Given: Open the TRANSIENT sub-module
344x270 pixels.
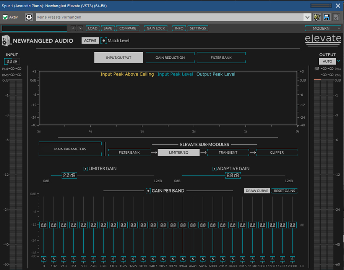Looking at the screenshot, I should pos(228,153).
